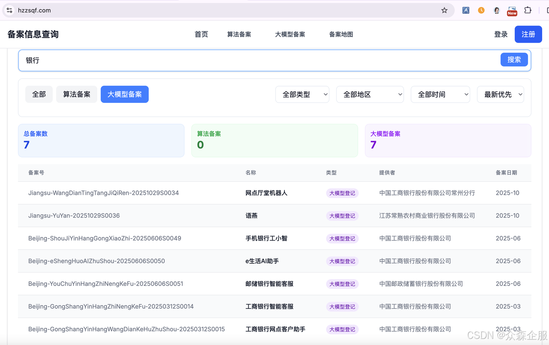Open the orange clock extension icon

point(481,10)
